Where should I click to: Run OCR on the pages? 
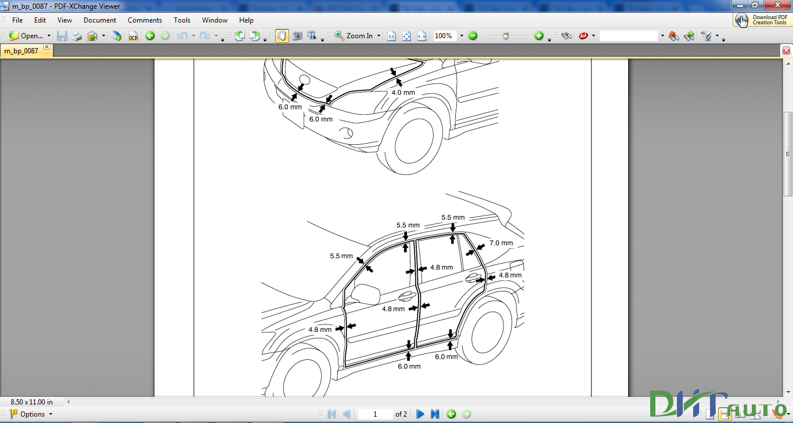coord(134,36)
